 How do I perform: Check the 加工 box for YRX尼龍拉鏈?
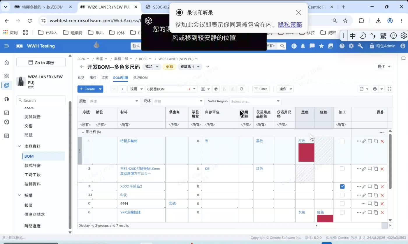(x=342, y=212)
